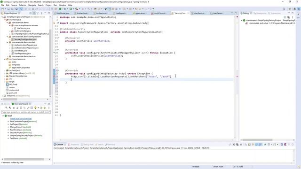Open the Boot Dashboard view menu (three dots)
This screenshot has width=301, height=169.
click(x=49, y=108)
